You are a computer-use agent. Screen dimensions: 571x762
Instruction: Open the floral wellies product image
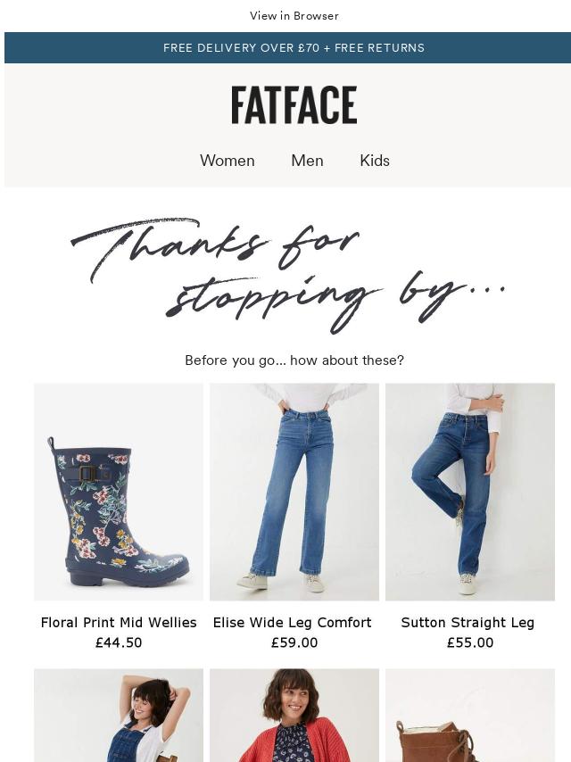(119, 492)
